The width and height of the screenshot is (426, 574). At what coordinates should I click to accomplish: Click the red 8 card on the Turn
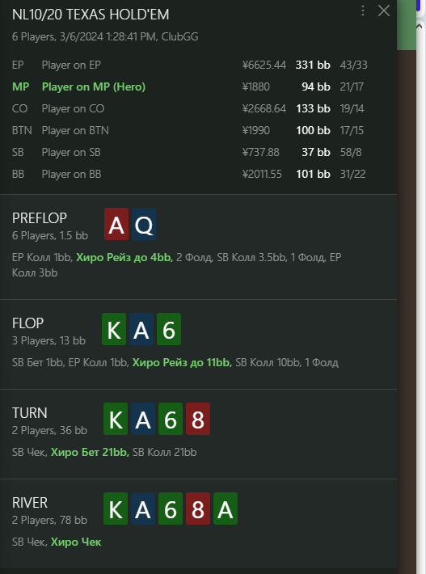tap(198, 419)
